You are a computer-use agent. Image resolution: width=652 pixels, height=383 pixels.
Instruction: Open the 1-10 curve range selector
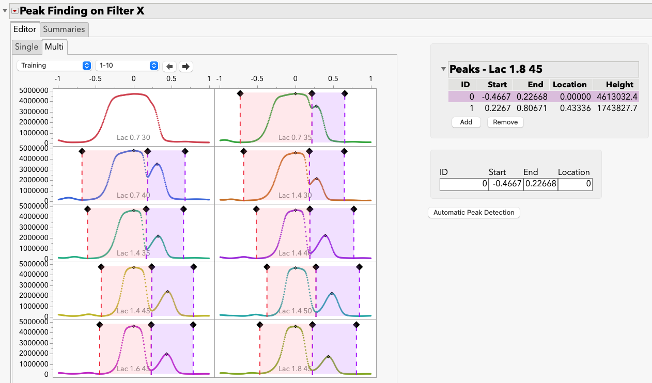click(x=127, y=66)
